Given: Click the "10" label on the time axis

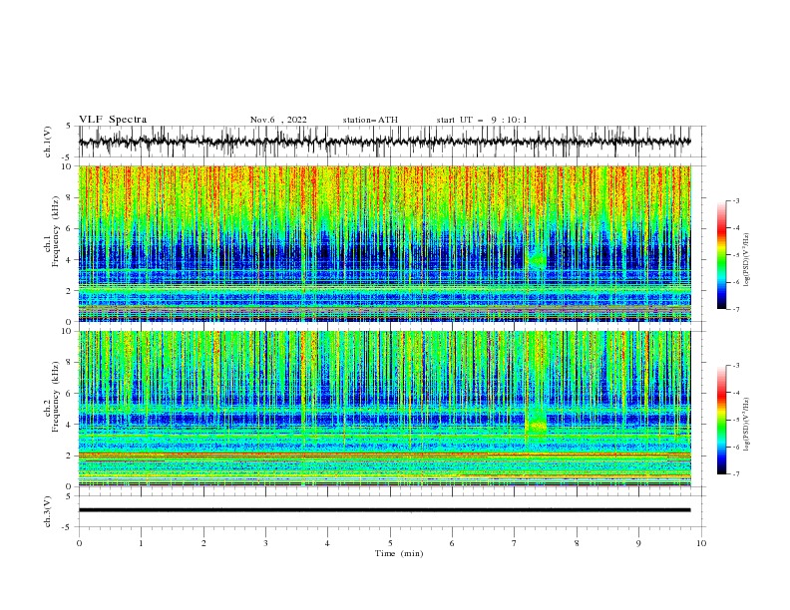Looking at the screenshot, I should (x=701, y=543).
